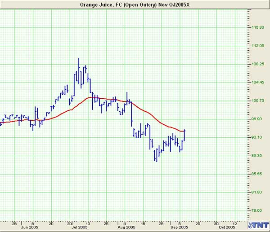
Task: Click the Jul 2005 date label
Action: click(79, 227)
